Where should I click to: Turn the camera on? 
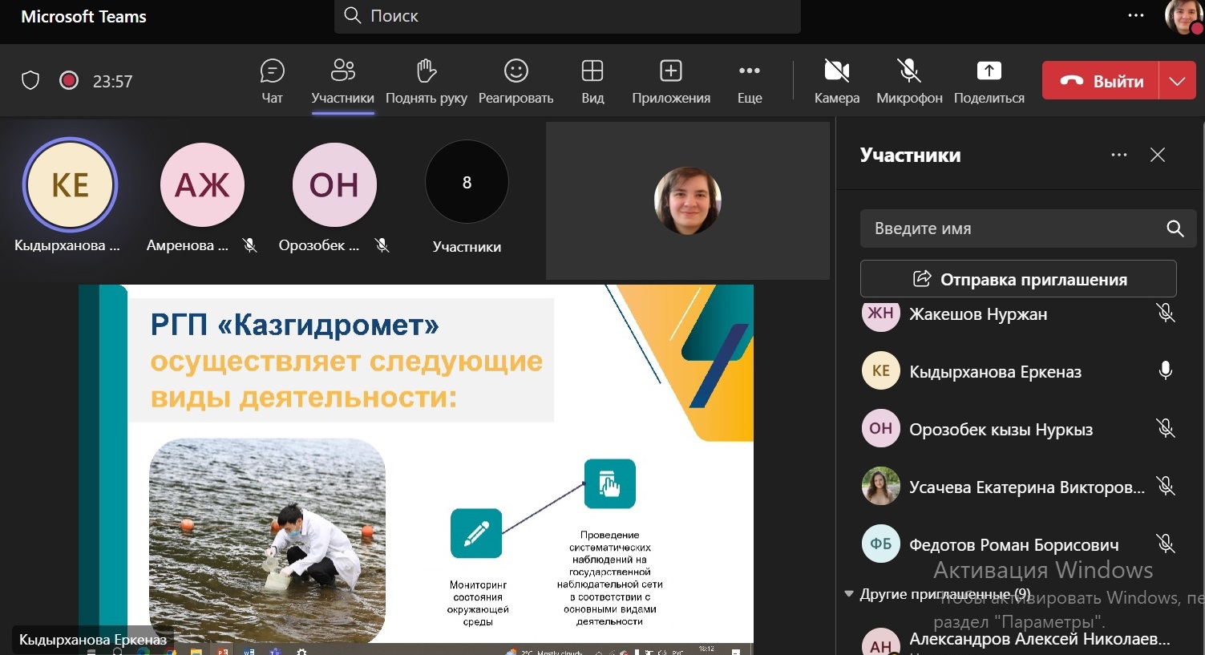[837, 81]
